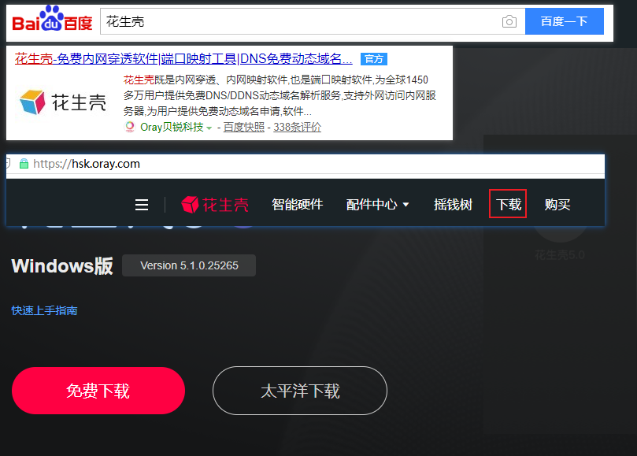Open Baidu image search camera icon
This screenshot has height=456, width=637.
tap(509, 21)
